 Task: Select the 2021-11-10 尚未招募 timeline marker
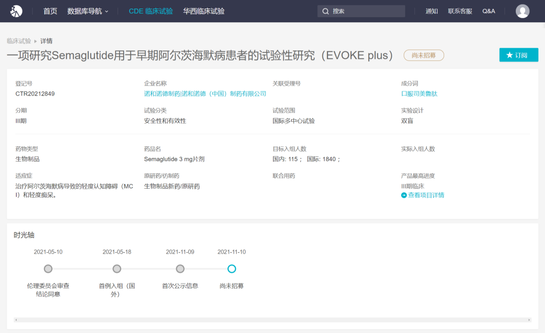[x=232, y=269]
